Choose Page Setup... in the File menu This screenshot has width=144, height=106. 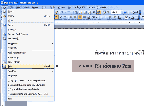28,58
